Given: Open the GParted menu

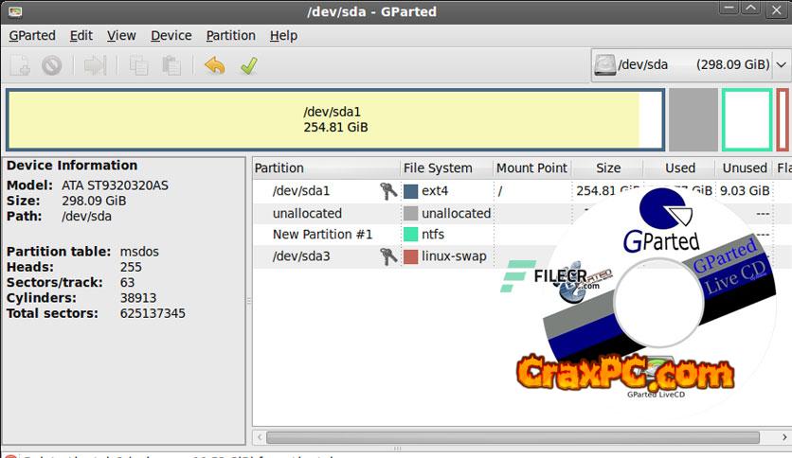Looking at the screenshot, I should pyautogui.click(x=32, y=36).
